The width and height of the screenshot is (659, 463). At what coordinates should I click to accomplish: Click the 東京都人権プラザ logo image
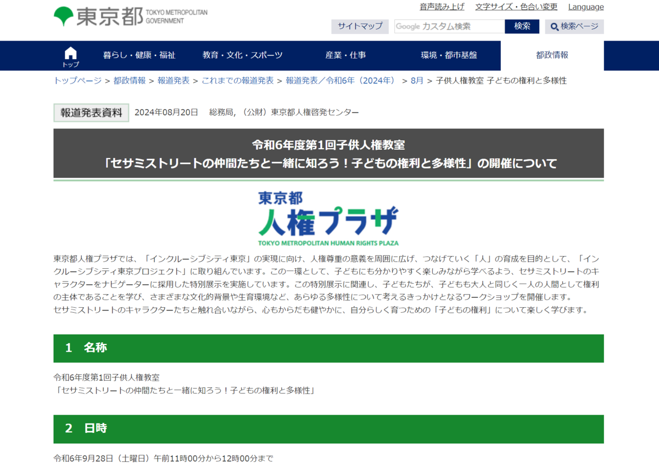(x=328, y=218)
